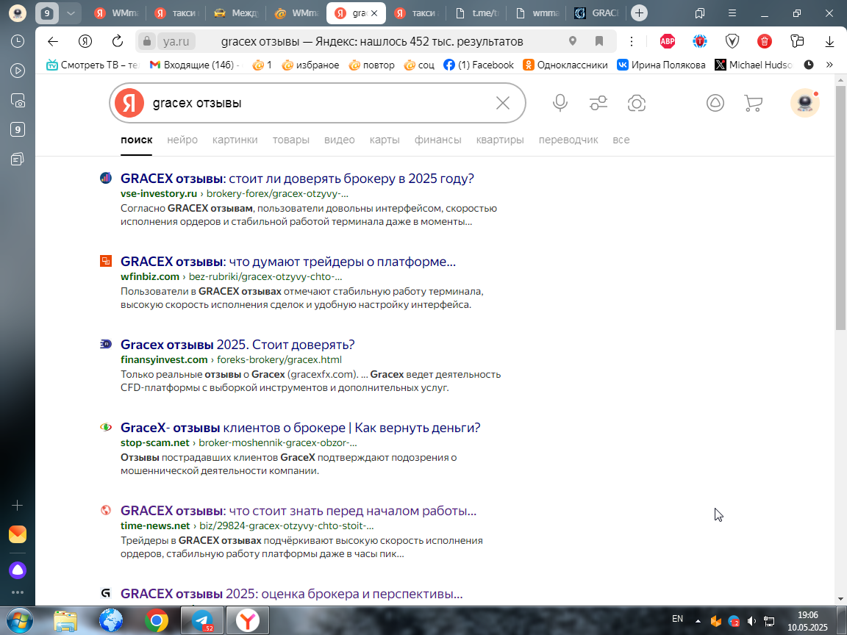Open a new browser tab
The height and width of the screenshot is (635, 847).
(x=639, y=13)
